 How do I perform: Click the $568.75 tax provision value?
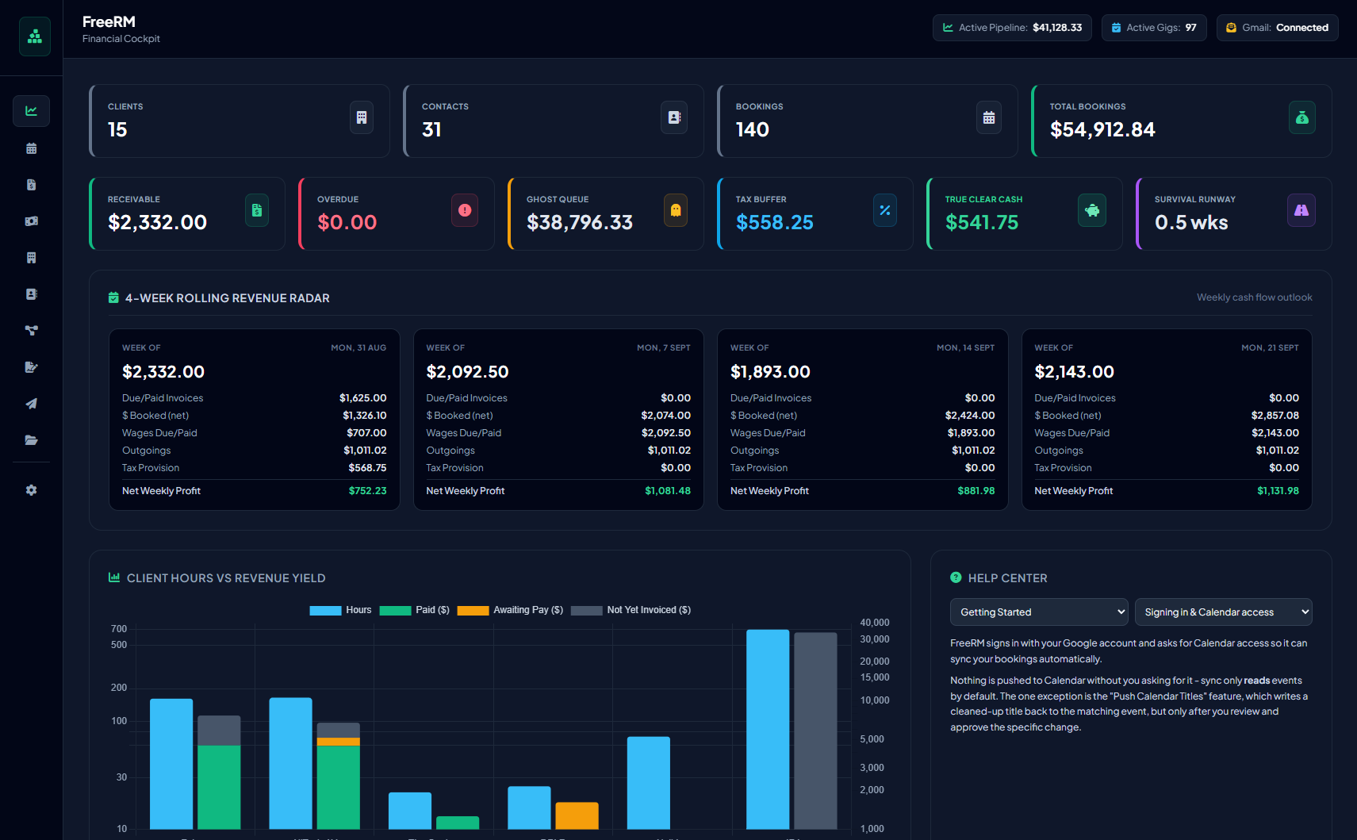368,468
